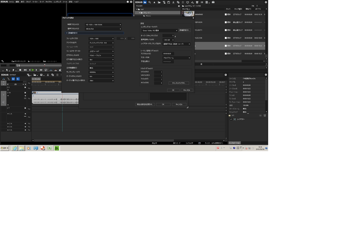
Task: Click the Information tab at bottom right
Action: coord(234,143)
